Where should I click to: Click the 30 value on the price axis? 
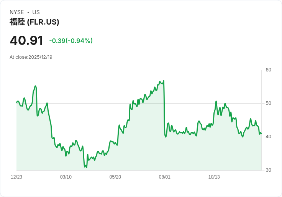(x=268, y=170)
